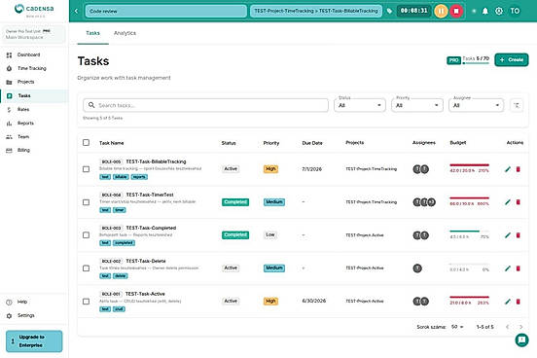Edit TEST-Task-Completed with pencil icon
Viewport: 537px width, 358px height.
click(x=508, y=235)
